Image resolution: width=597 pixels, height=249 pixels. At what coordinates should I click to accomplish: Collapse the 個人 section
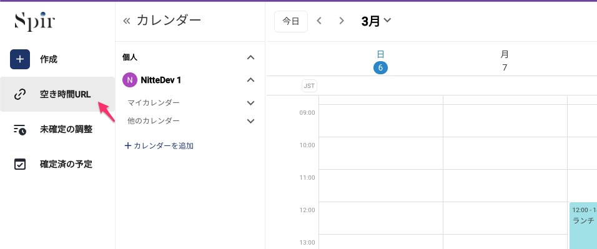(x=250, y=57)
